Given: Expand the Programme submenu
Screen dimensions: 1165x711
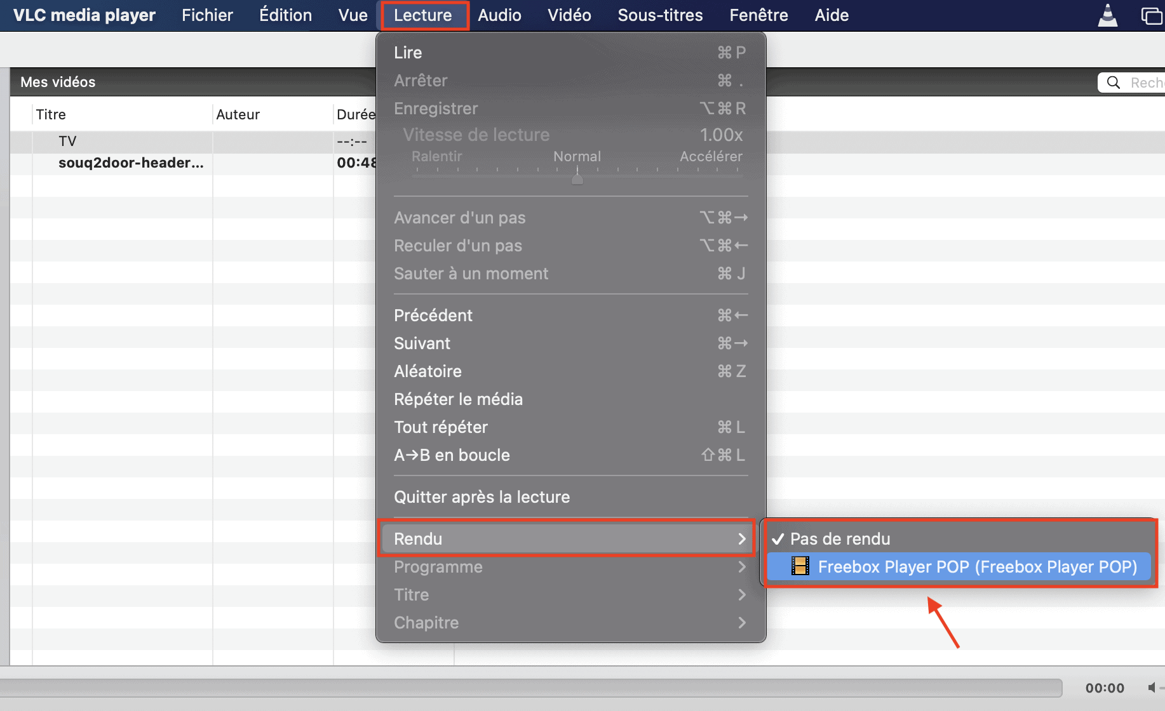Looking at the screenshot, I should [570, 567].
